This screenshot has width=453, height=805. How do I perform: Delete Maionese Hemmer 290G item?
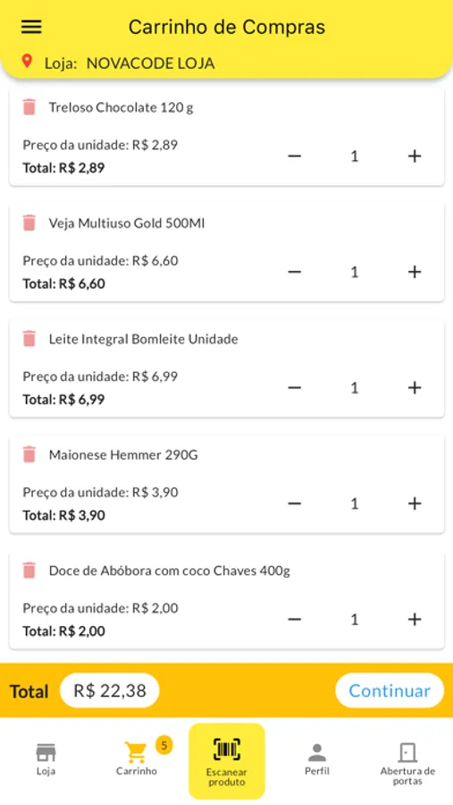(29, 454)
